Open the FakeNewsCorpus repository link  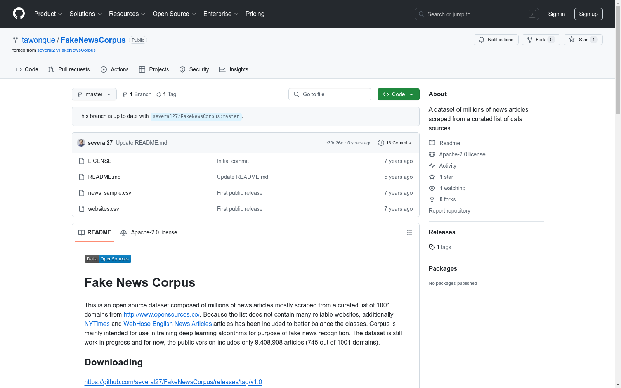pyautogui.click(x=93, y=40)
